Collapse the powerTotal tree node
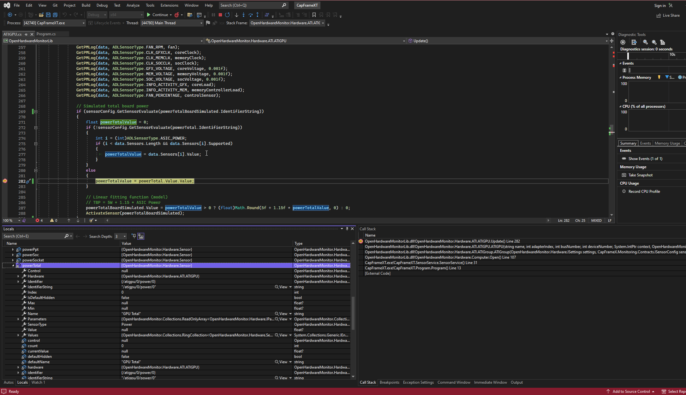Image resolution: width=686 pixels, height=395 pixels. pos(13,266)
